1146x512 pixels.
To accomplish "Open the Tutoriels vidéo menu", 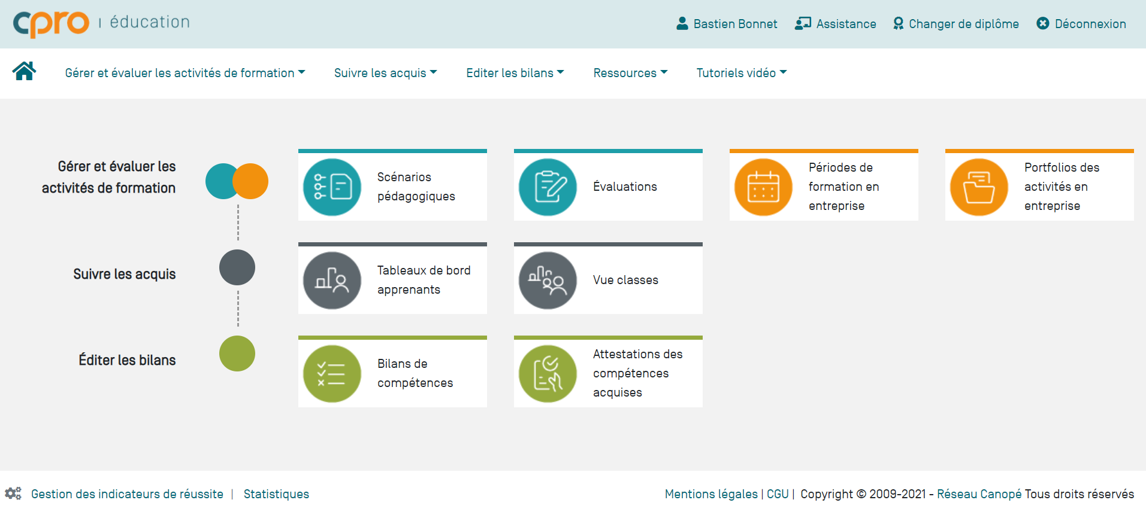I will [x=741, y=73].
